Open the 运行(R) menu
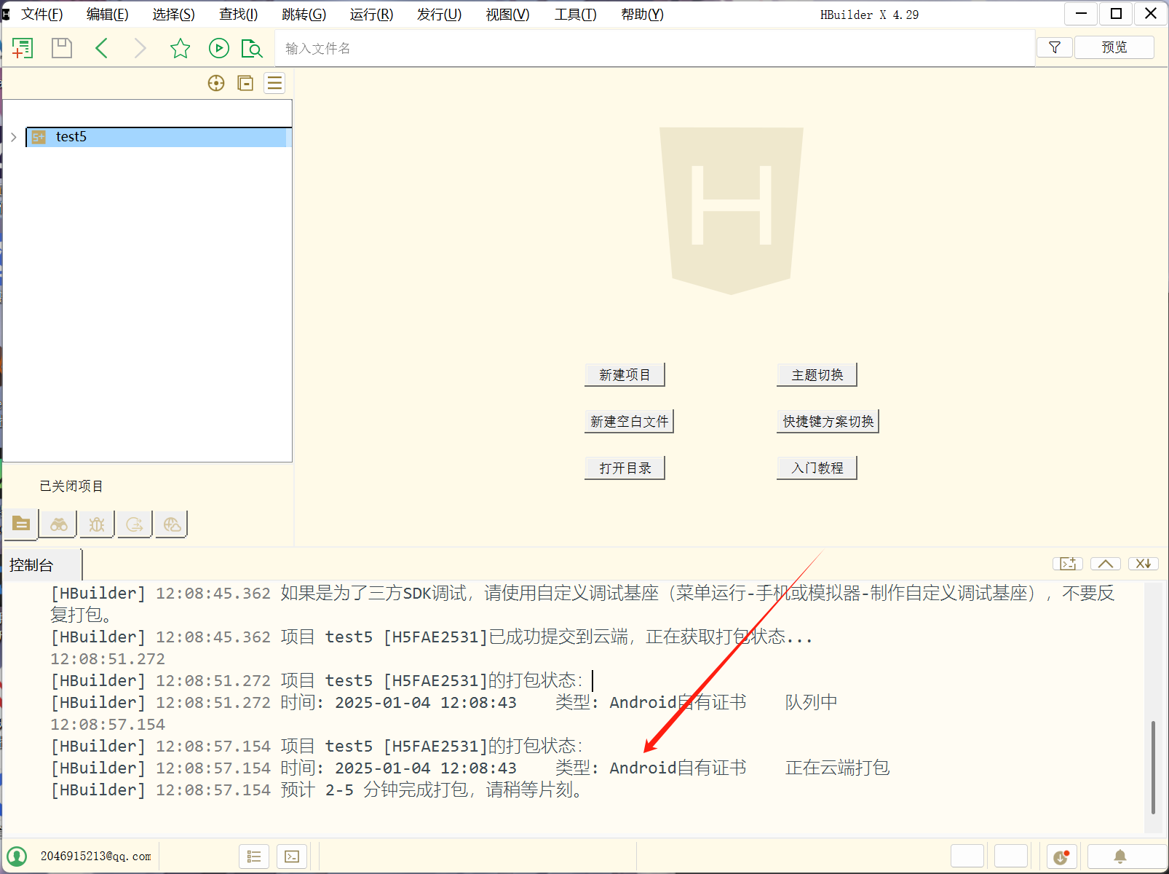The height and width of the screenshot is (874, 1169). coord(371,15)
